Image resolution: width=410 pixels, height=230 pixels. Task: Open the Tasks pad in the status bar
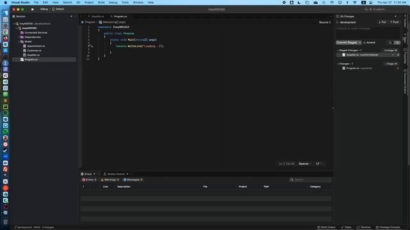tap(346, 227)
